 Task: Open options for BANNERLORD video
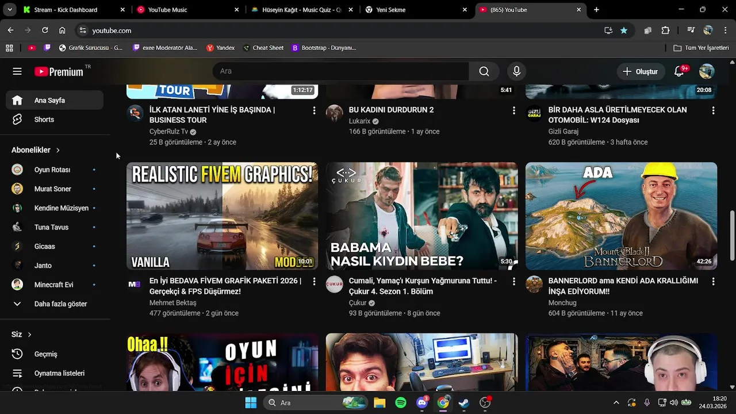click(713, 281)
